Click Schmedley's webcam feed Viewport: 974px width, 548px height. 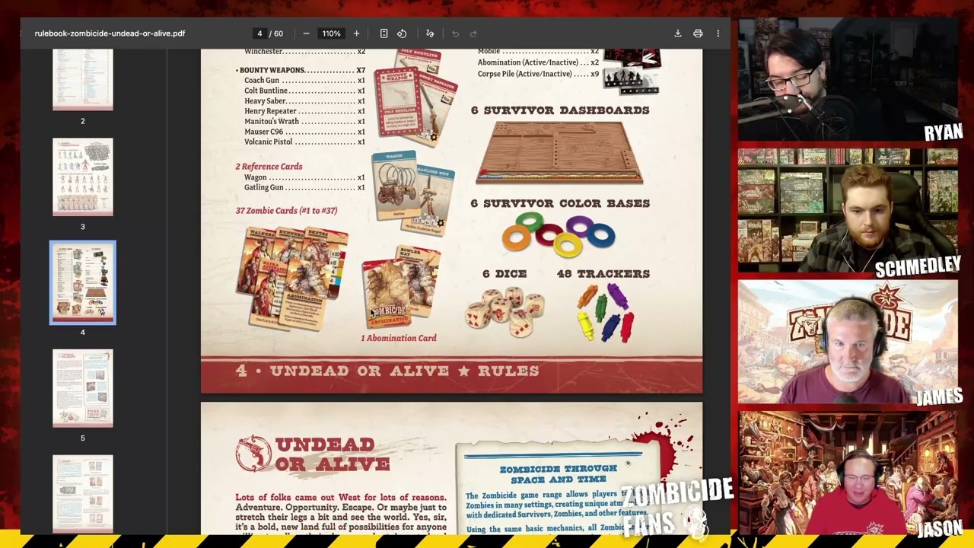point(848,210)
